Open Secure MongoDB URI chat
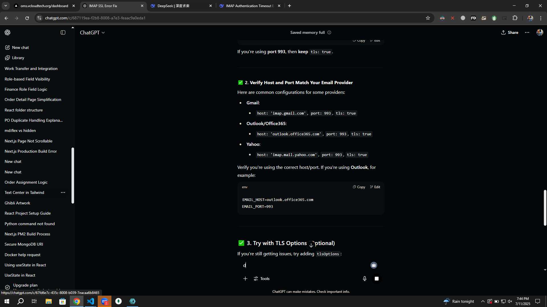The height and width of the screenshot is (307, 547). point(24,244)
